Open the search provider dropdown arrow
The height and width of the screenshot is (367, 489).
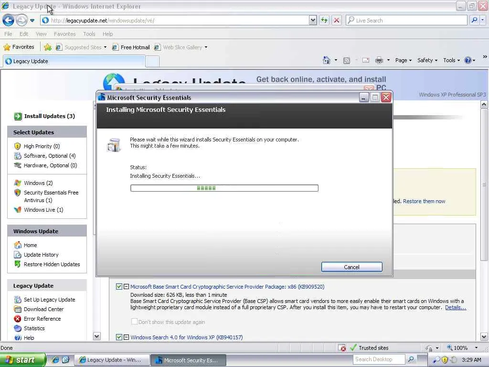[x=482, y=20]
